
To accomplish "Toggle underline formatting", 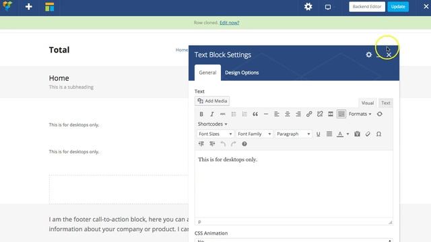I will point(318,134).
